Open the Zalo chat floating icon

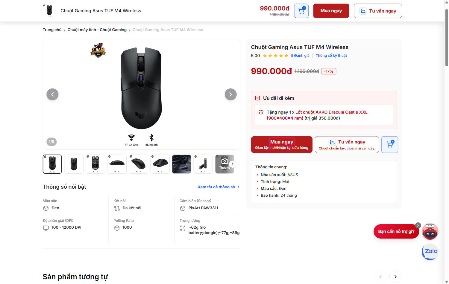click(430, 251)
